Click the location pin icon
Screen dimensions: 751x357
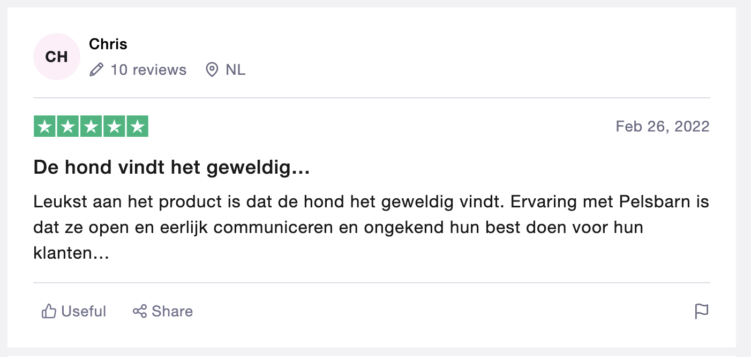[x=212, y=70]
